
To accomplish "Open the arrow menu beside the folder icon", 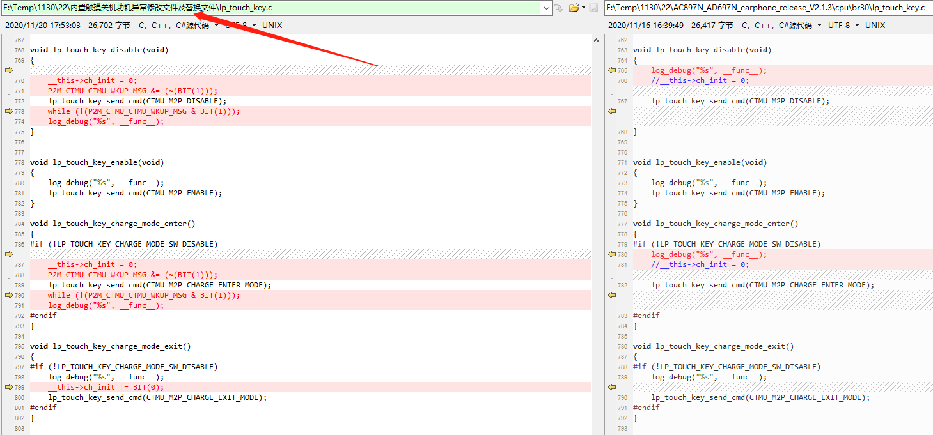I will coord(583,8).
